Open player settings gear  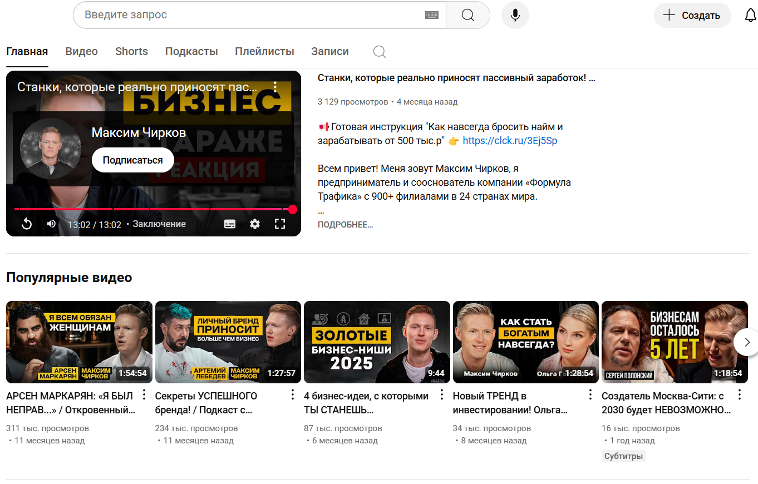[255, 224]
